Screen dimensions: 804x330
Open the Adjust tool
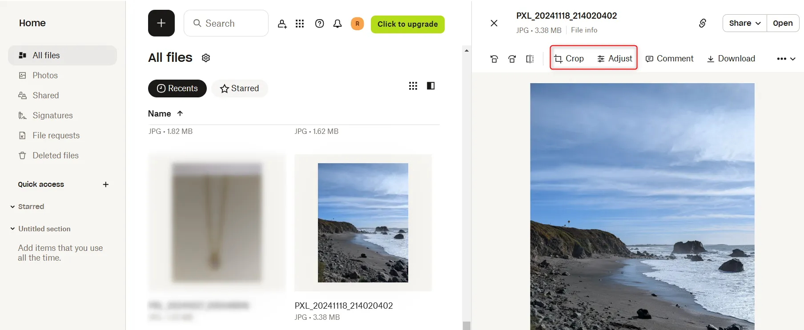[615, 59]
